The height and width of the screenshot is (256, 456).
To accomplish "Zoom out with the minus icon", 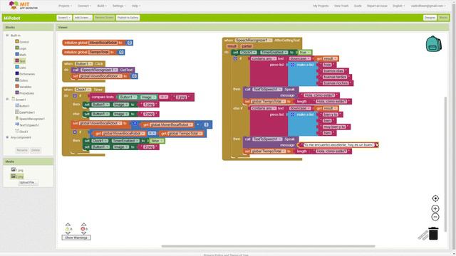I will 435,217.
